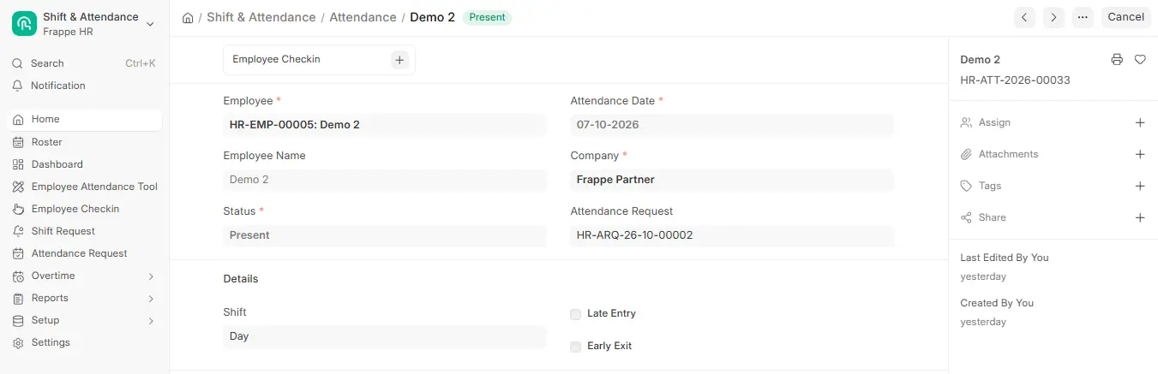Click the Employee Name field Demo 2

(x=385, y=180)
